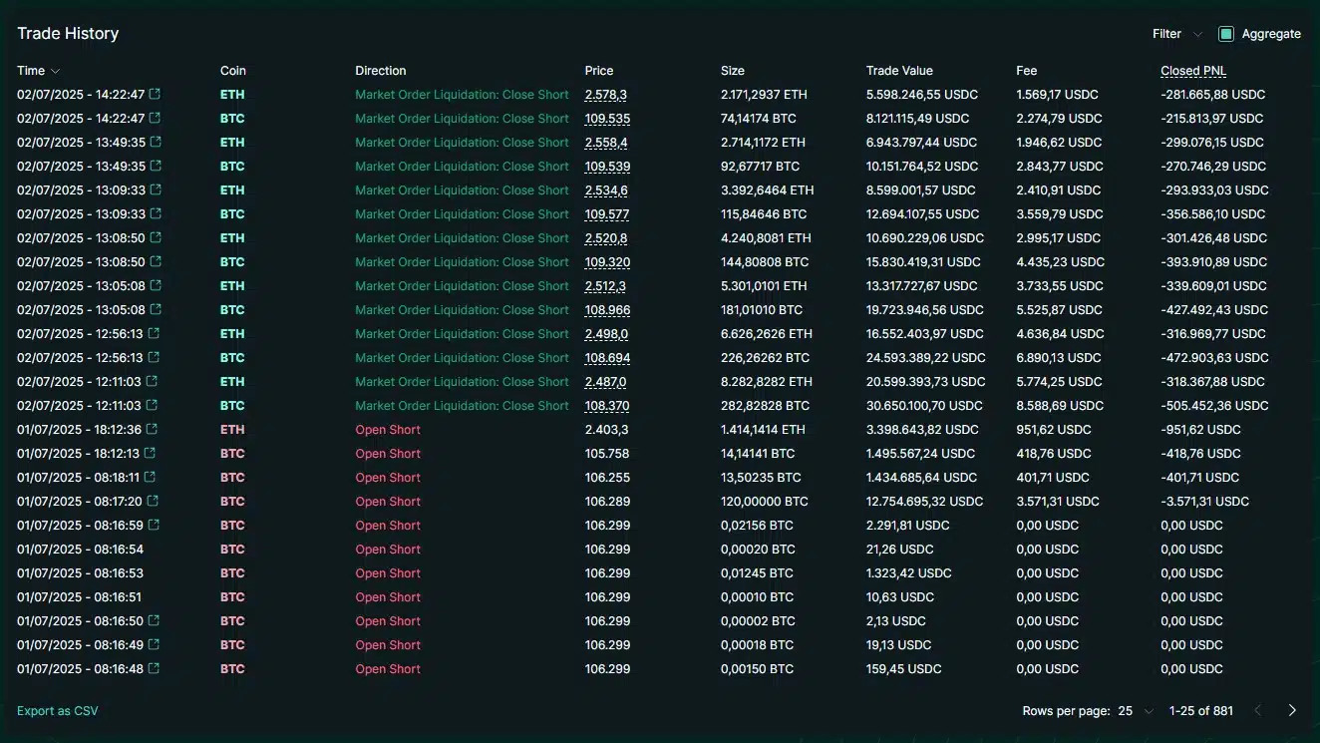Screen dimensions: 1320x743
Task: Export trade history as CSV
Action: pyautogui.click(x=58, y=711)
